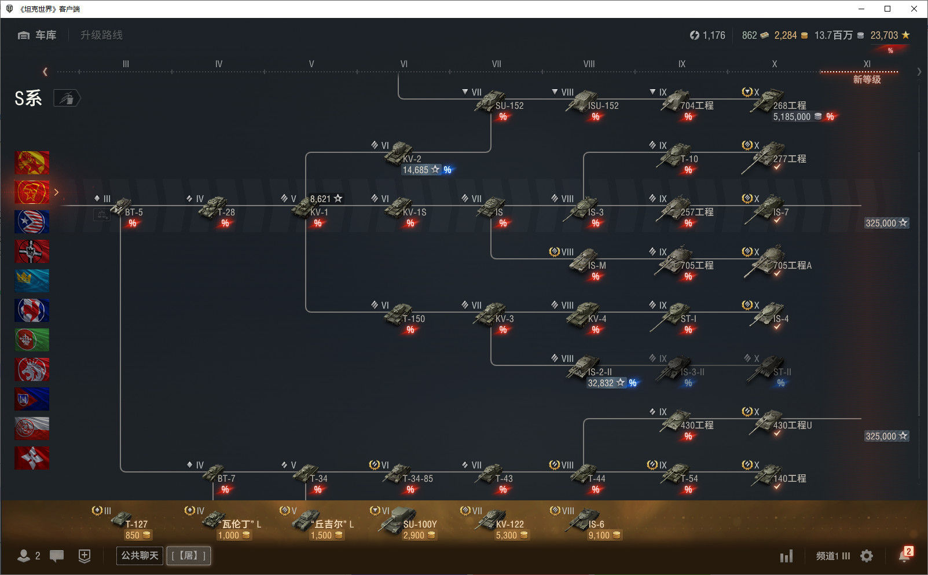
Task: Open the settings gear icon
Action: click(867, 556)
